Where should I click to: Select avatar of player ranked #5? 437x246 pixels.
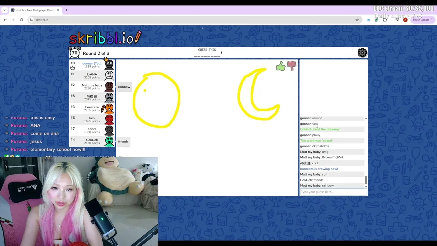[x=109, y=97]
